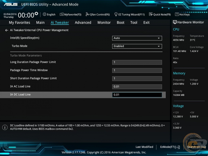Click the Package Power Time Window label

tap(29, 70)
